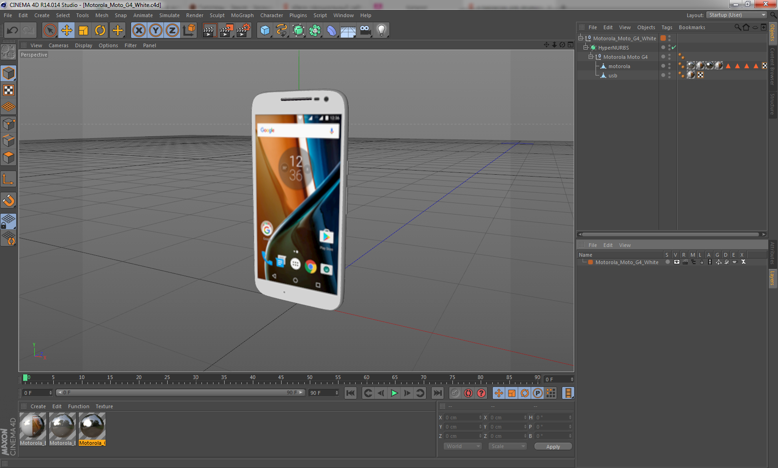Toggle the world coordinate system button
Viewport: 778px width, 468px height.
pos(189,31)
